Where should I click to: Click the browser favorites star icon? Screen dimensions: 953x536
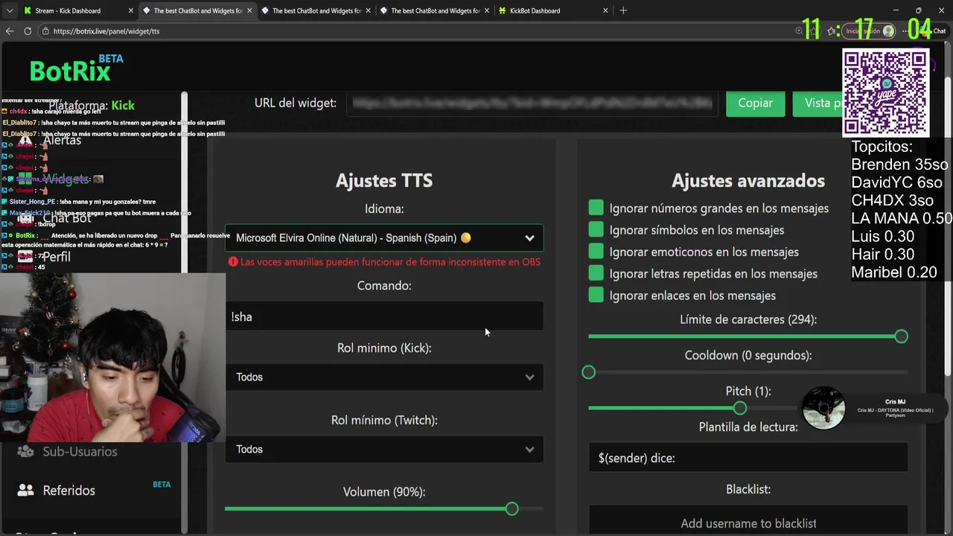click(832, 31)
